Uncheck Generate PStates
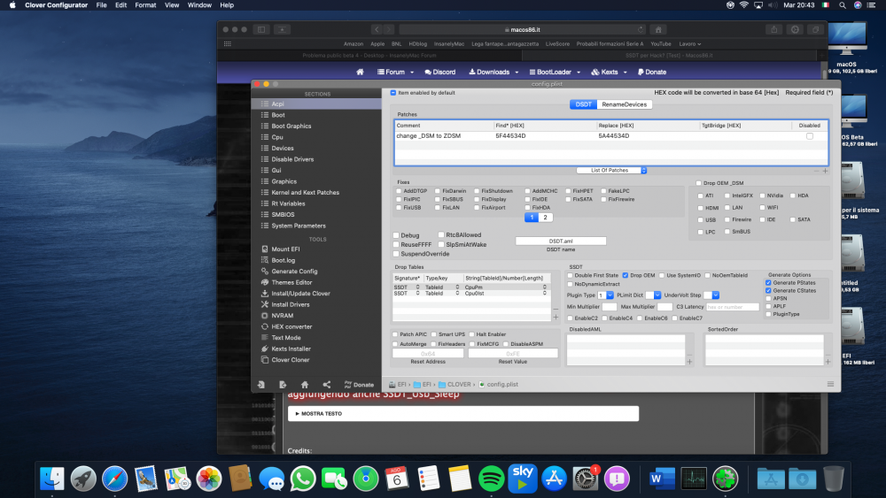This screenshot has width=886, height=498. point(768,282)
